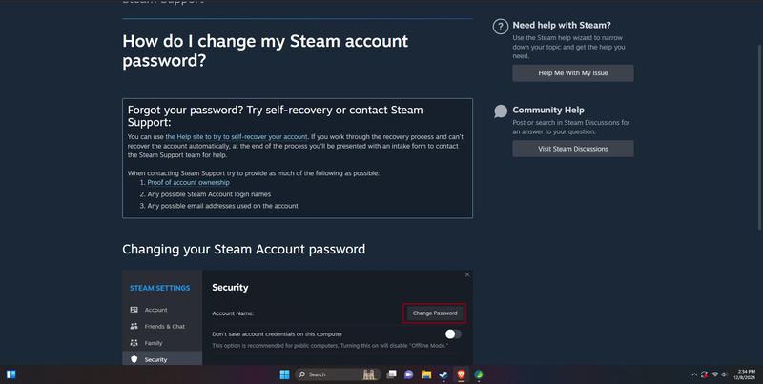Toggle Don't save account credentials switch
The width and height of the screenshot is (763, 384).
(x=453, y=333)
